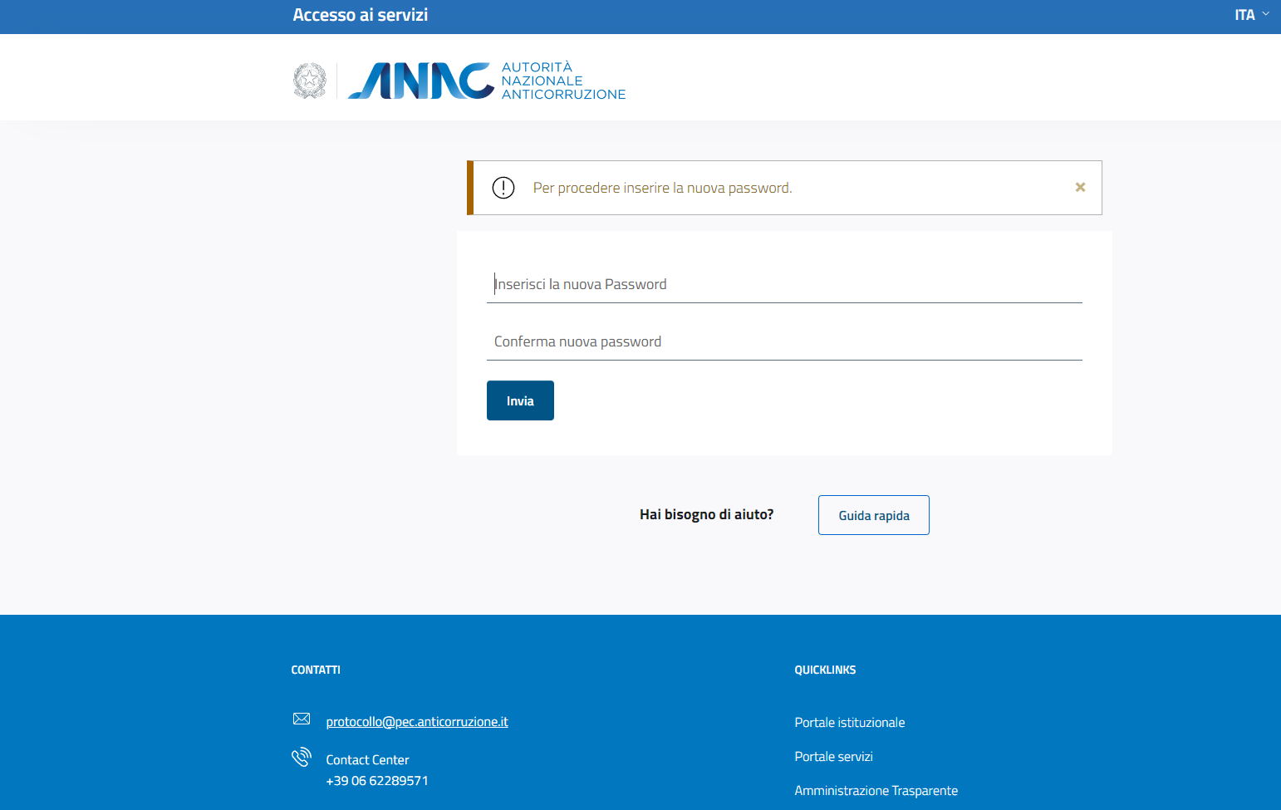Click the Italian Republic emblem icon

click(x=310, y=81)
